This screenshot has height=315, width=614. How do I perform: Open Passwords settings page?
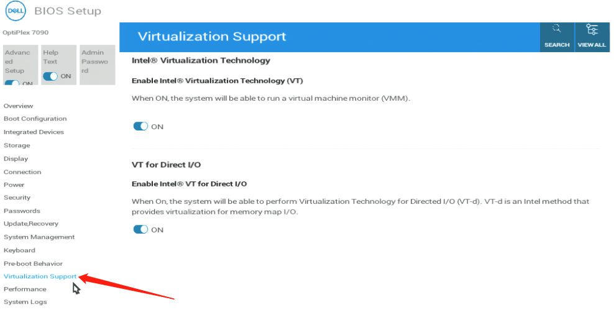22,211
